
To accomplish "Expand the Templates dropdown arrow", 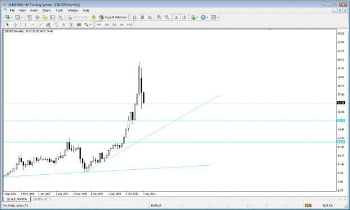I will pos(218,17).
